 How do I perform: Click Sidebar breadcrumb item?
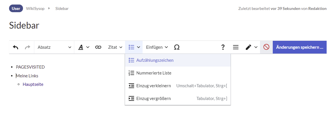[62, 9]
